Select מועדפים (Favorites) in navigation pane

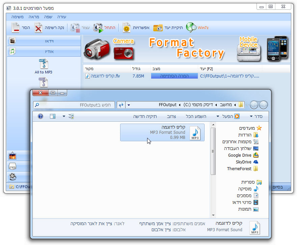(x=250, y=128)
